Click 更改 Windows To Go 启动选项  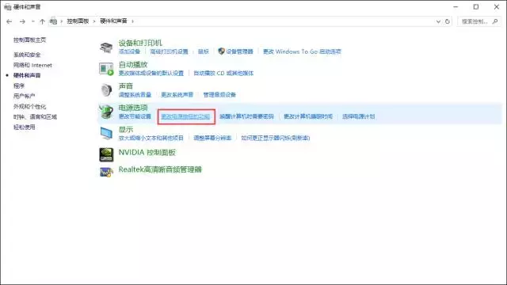(302, 51)
